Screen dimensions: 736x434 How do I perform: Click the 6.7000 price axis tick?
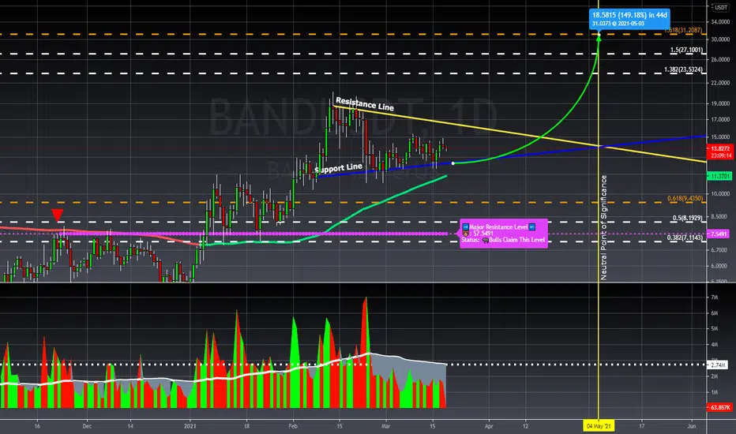click(720, 250)
